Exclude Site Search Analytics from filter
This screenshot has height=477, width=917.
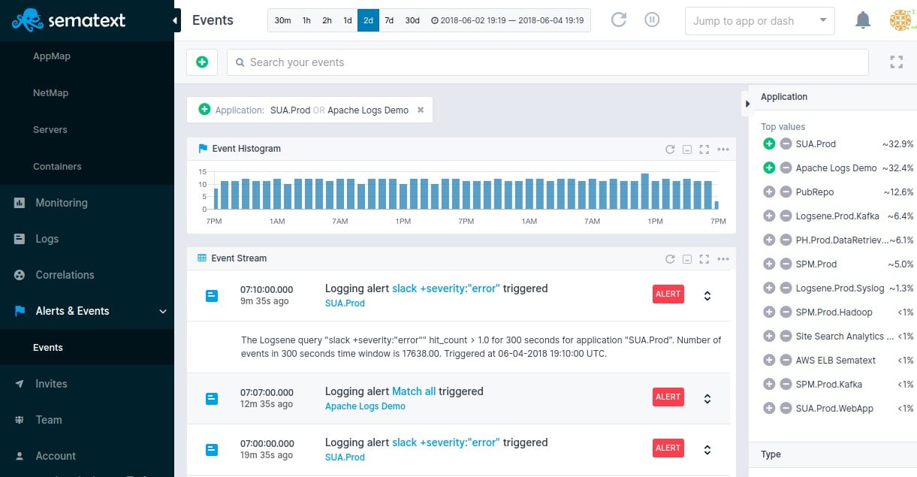click(786, 337)
